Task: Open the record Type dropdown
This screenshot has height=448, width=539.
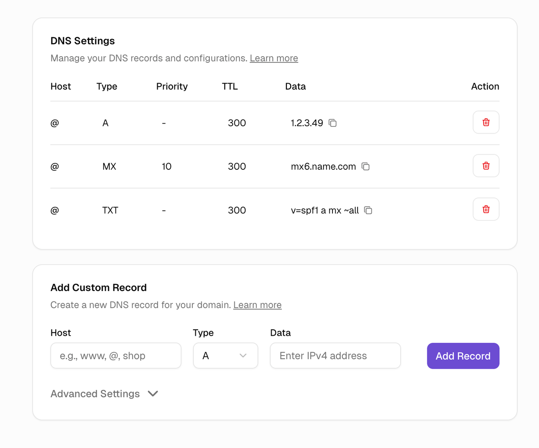Action: click(x=225, y=356)
